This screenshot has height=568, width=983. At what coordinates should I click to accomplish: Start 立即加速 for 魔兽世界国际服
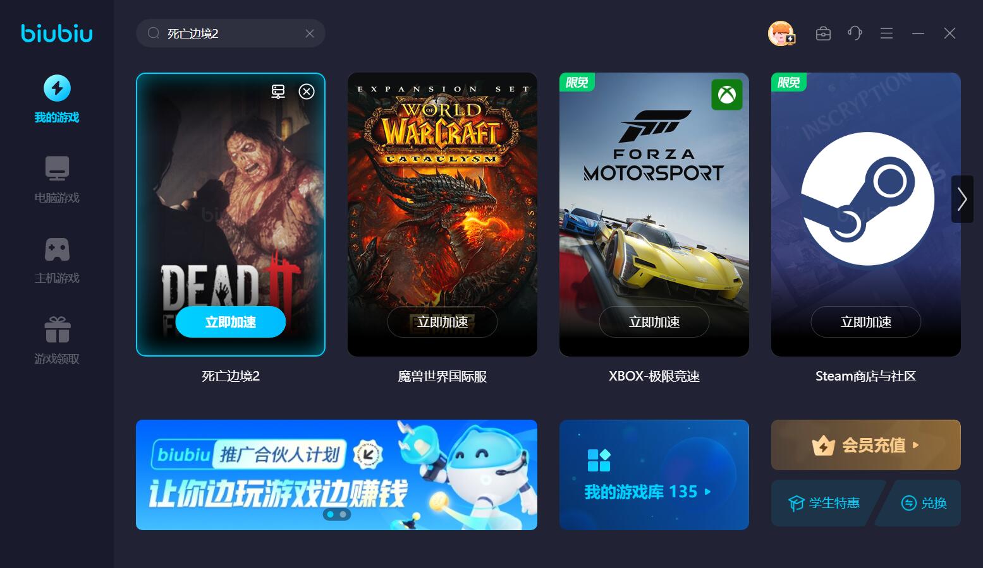point(443,322)
